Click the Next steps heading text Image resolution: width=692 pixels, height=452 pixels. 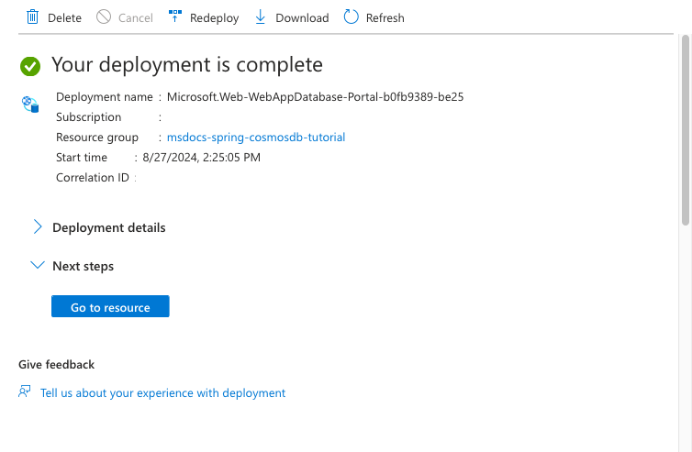pyautogui.click(x=83, y=267)
